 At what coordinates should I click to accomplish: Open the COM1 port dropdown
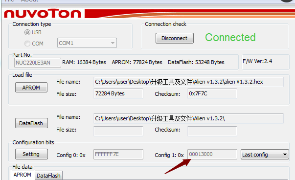[x=87, y=43]
